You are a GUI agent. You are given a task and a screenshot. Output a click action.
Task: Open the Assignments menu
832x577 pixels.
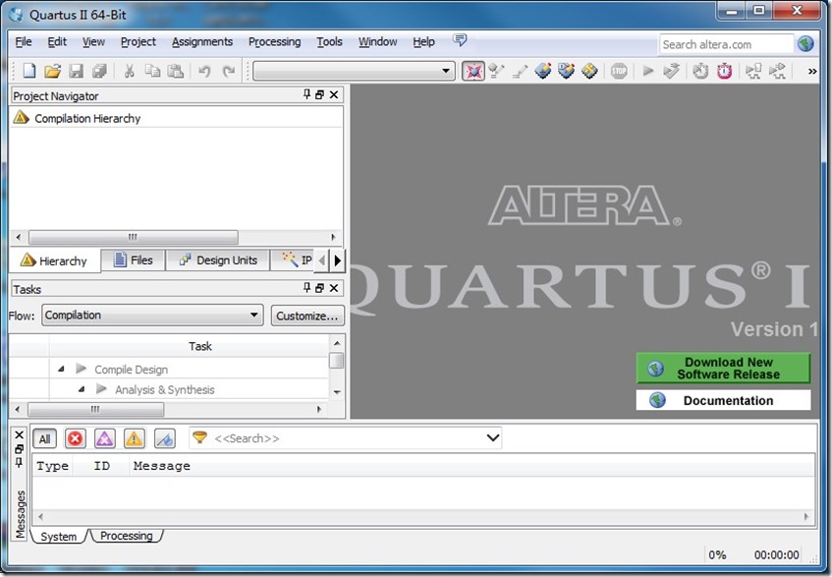click(x=202, y=41)
